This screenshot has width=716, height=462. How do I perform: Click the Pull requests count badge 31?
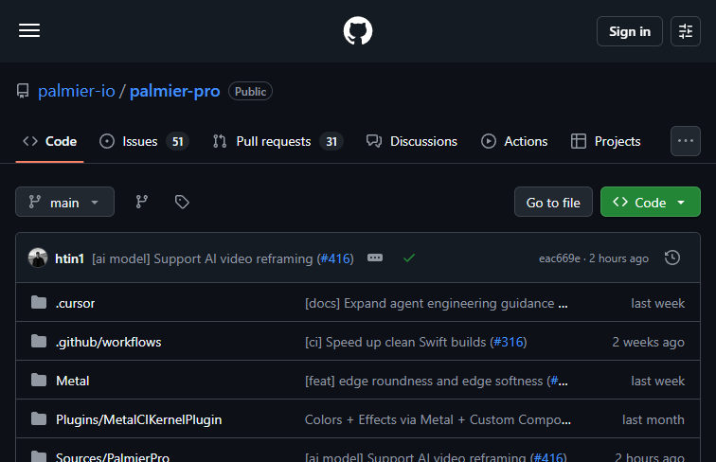pyautogui.click(x=331, y=141)
